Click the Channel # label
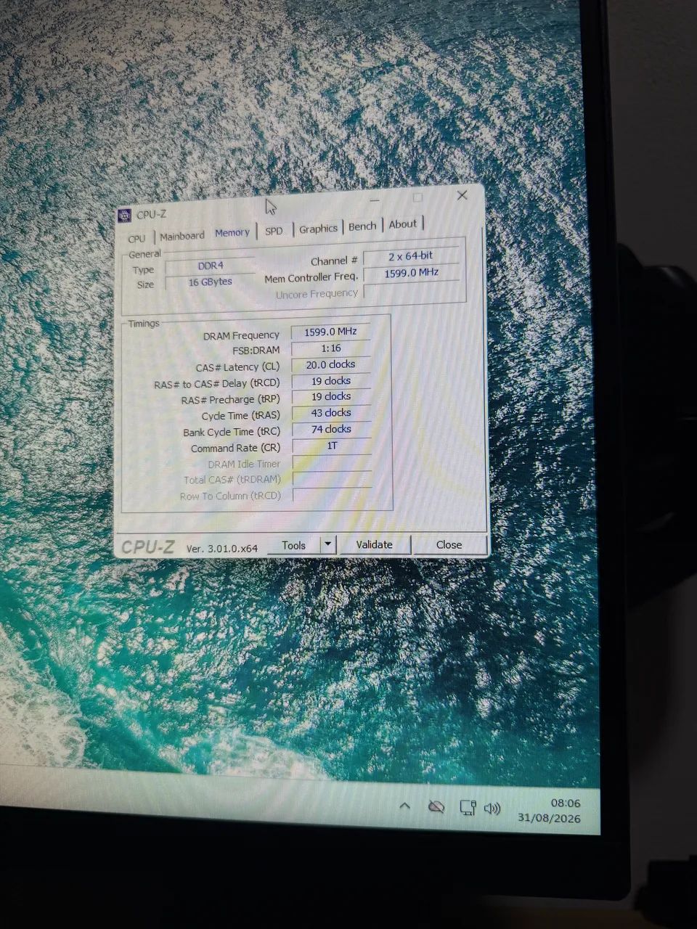Image resolution: width=697 pixels, height=929 pixels. coord(334,261)
